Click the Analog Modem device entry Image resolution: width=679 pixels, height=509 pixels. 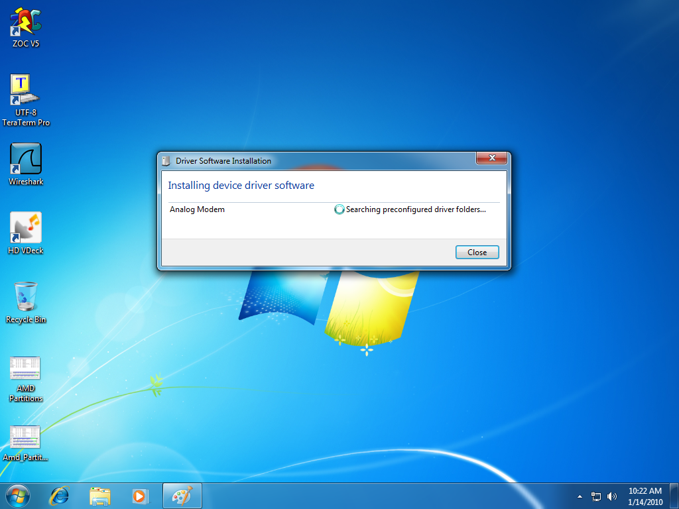pos(198,209)
